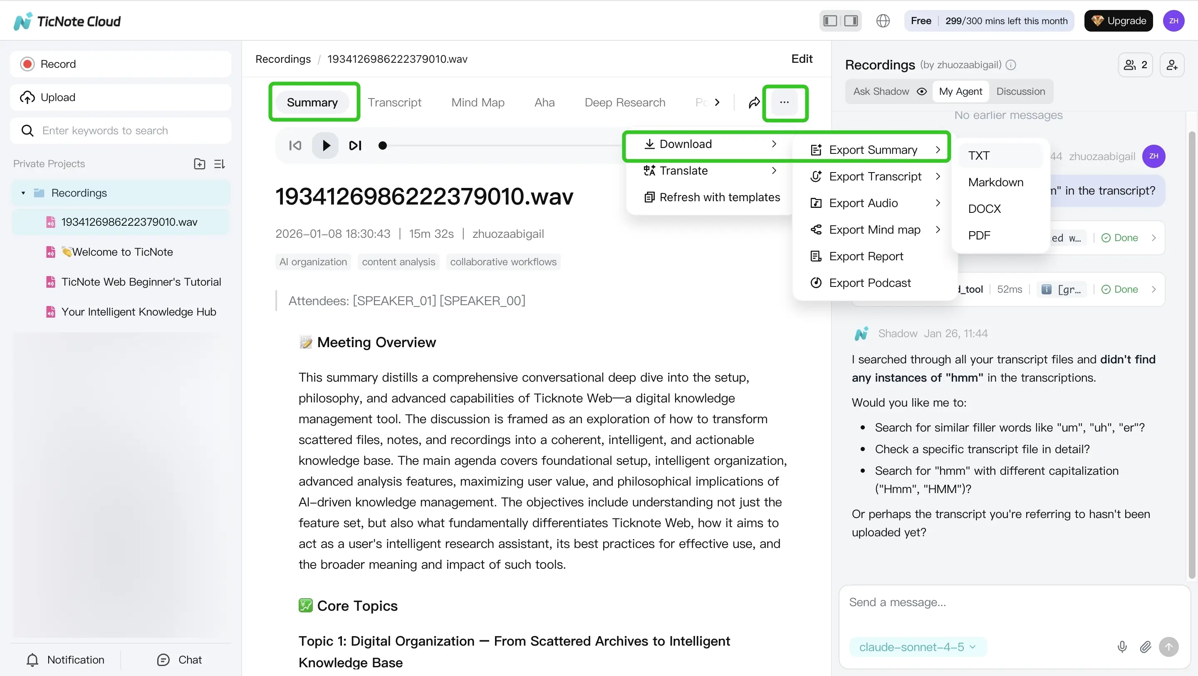Screen dimensions: 1198x676
Task: Switch to My Agent mode
Action: (x=961, y=91)
